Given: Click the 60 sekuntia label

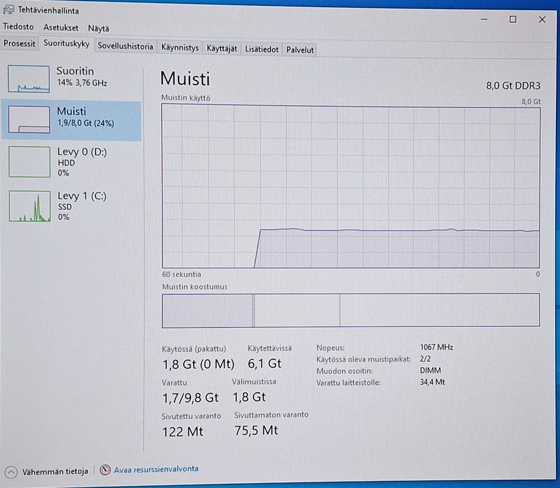Looking at the screenshot, I should [181, 274].
